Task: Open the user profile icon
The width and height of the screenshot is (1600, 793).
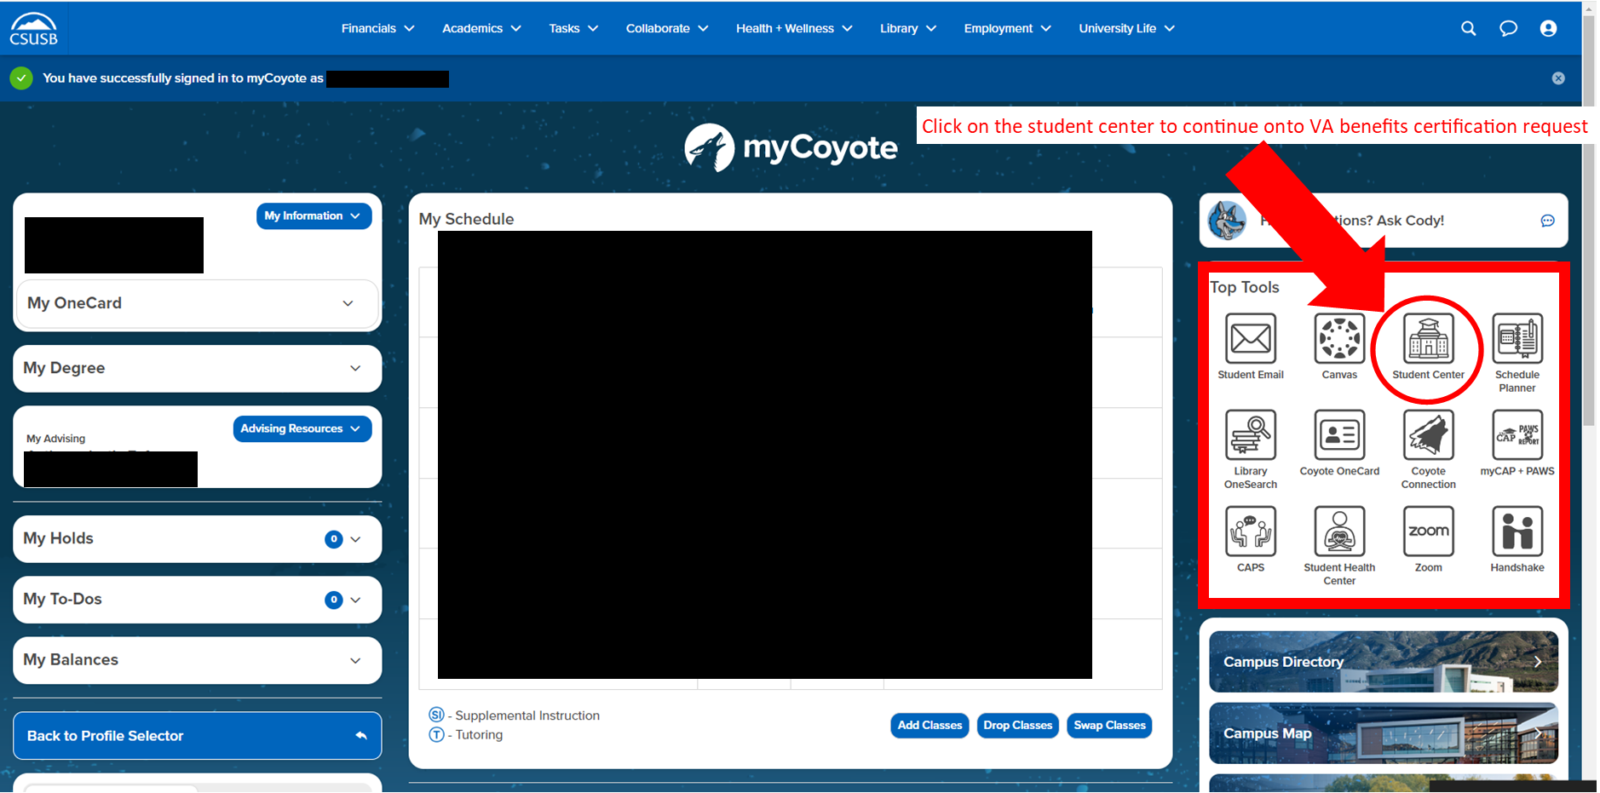Action: click(1548, 28)
